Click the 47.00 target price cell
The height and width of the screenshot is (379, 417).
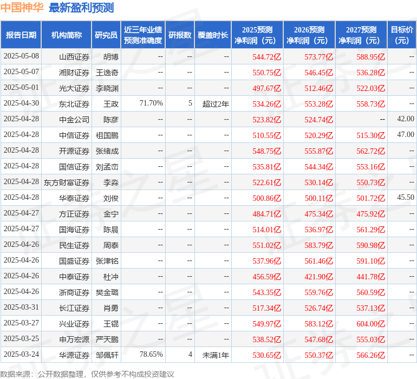click(405, 134)
